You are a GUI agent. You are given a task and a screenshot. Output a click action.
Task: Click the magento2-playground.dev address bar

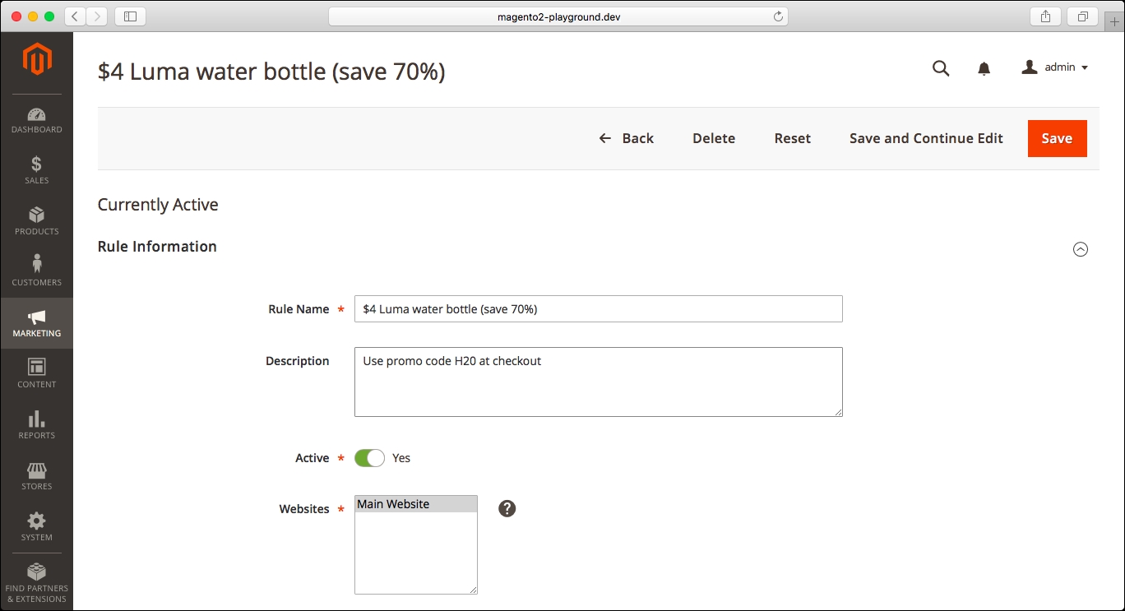pyautogui.click(x=558, y=16)
